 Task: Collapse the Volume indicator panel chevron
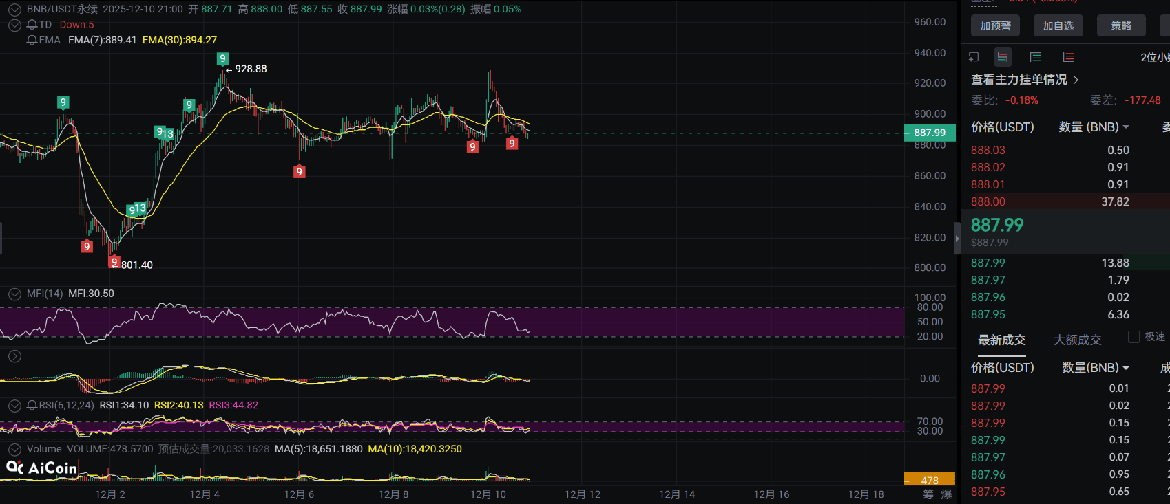pos(14,449)
